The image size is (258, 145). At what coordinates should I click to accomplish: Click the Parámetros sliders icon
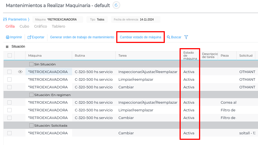tap(5, 19)
